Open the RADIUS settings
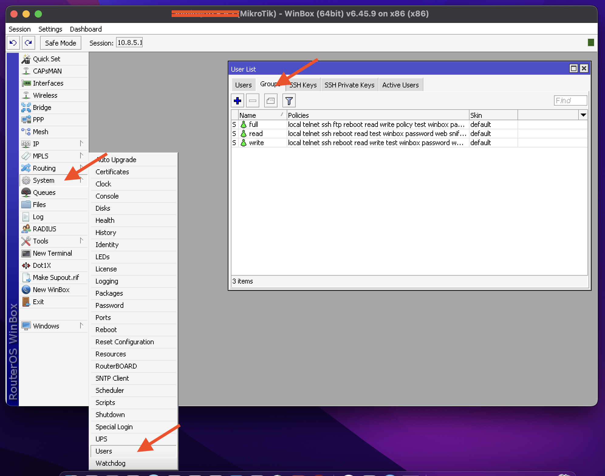This screenshot has width=605, height=476. (54, 229)
